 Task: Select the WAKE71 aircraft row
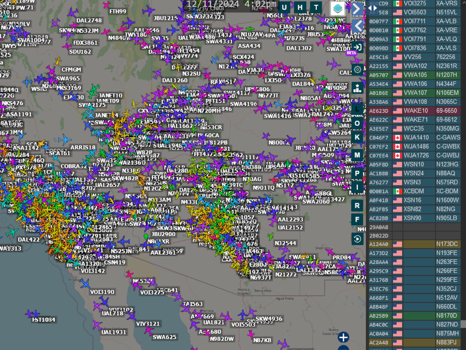click(x=414, y=120)
